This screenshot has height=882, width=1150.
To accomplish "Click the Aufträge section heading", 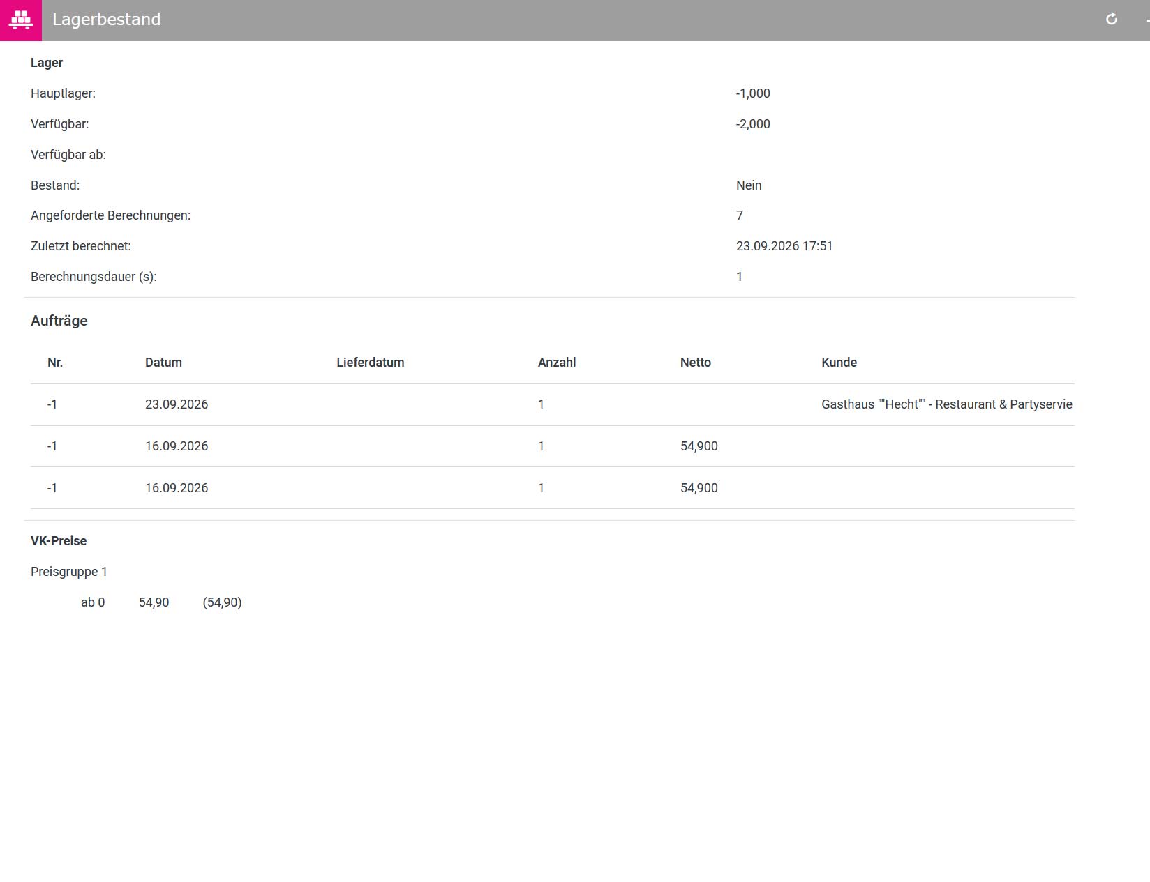I will pos(59,321).
